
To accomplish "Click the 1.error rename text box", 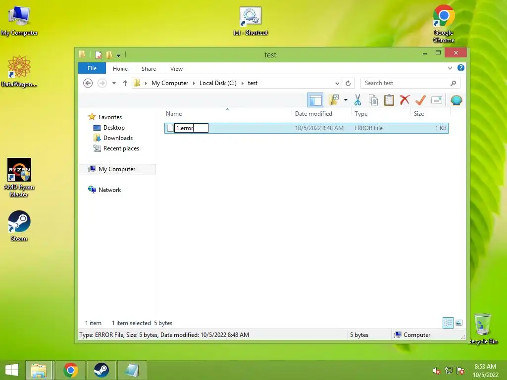I will point(192,128).
